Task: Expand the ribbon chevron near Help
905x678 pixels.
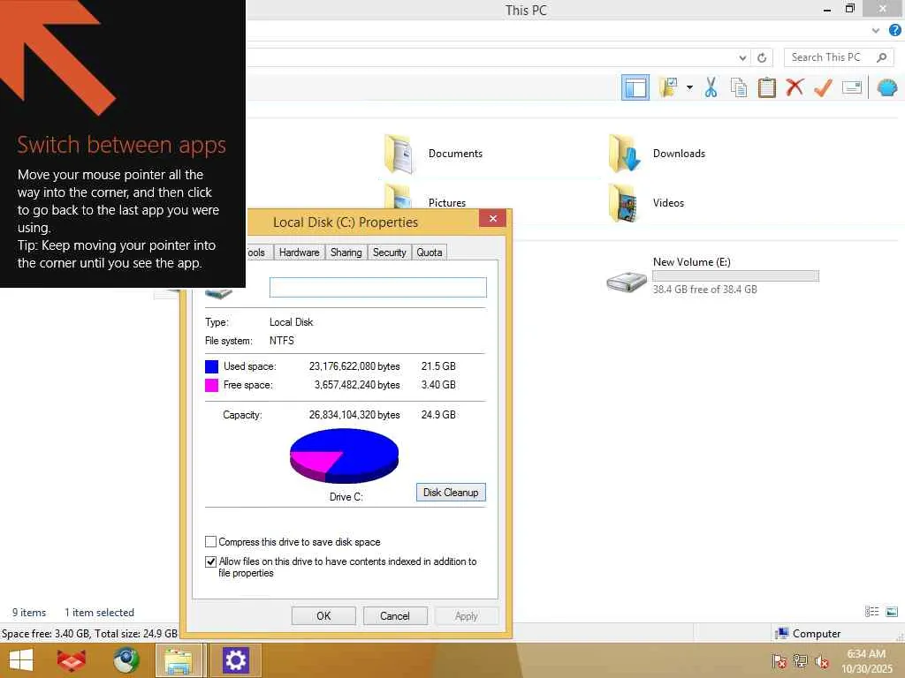Action: click(x=876, y=31)
